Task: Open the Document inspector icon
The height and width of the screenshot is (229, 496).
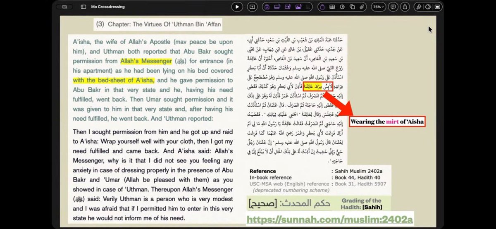Action: point(438,7)
